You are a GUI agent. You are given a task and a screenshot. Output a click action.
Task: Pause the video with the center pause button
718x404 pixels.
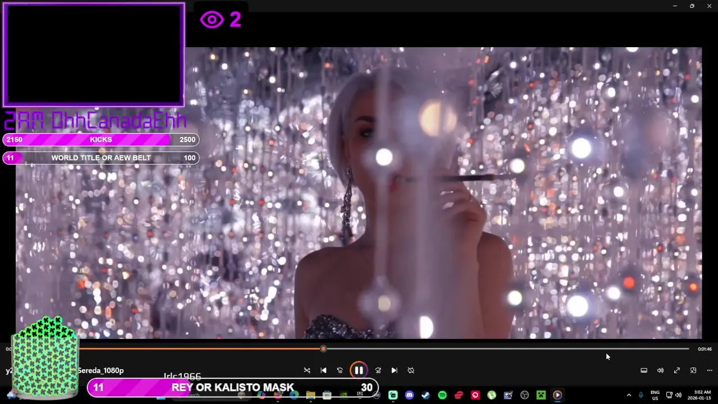358,370
